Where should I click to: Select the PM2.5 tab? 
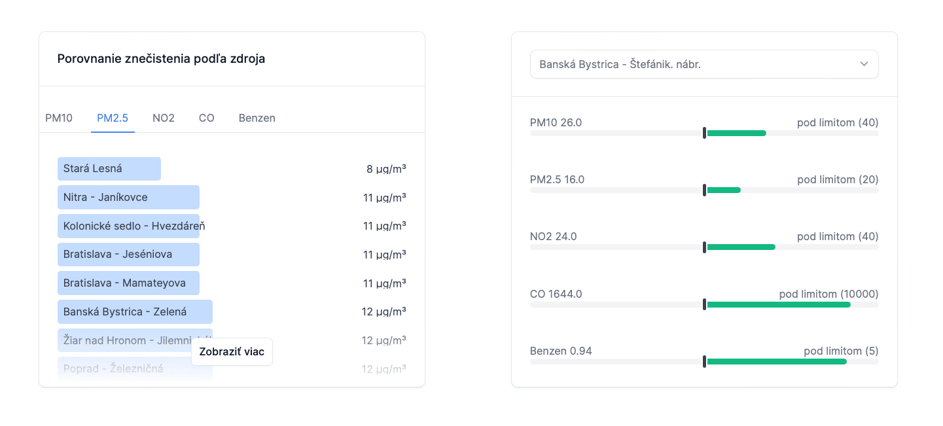pyautogui.click(x=113, y=118)
